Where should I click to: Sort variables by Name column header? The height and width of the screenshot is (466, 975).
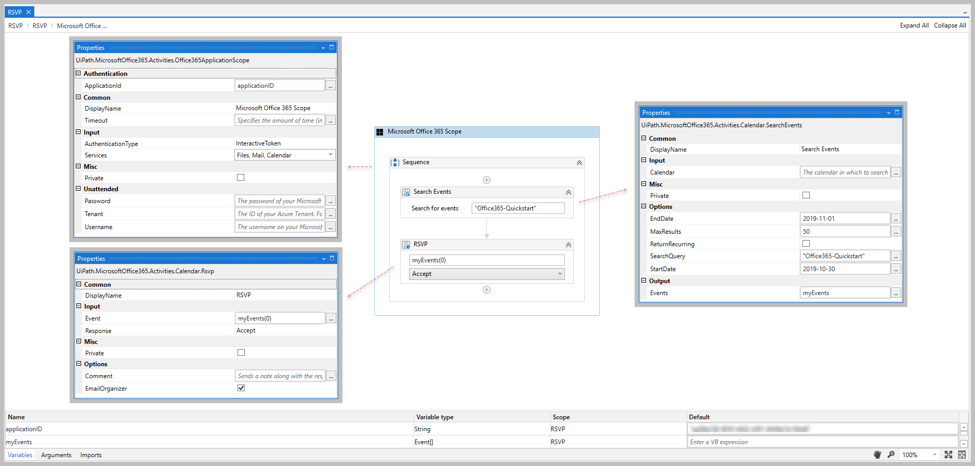coord(209,417)
